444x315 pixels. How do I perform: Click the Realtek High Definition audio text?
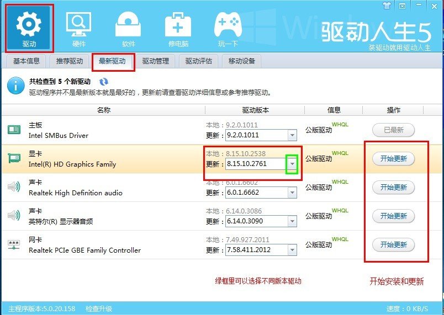tap(76, 193)
